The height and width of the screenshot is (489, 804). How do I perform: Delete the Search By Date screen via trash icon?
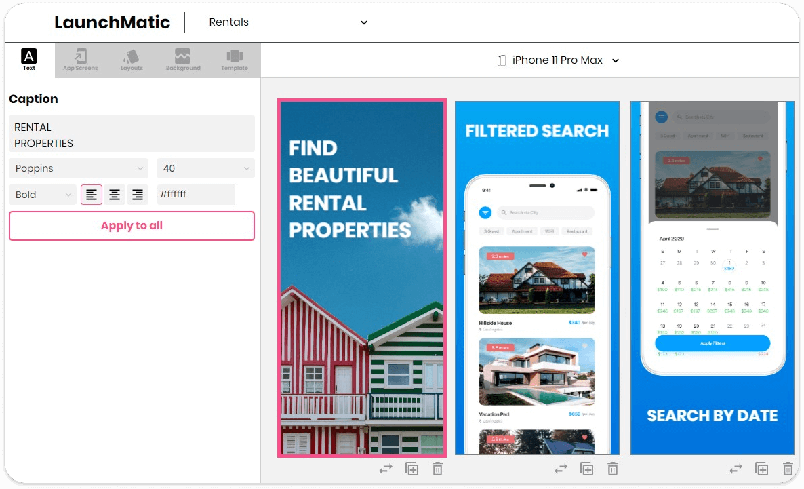click(x=788, y=468)
